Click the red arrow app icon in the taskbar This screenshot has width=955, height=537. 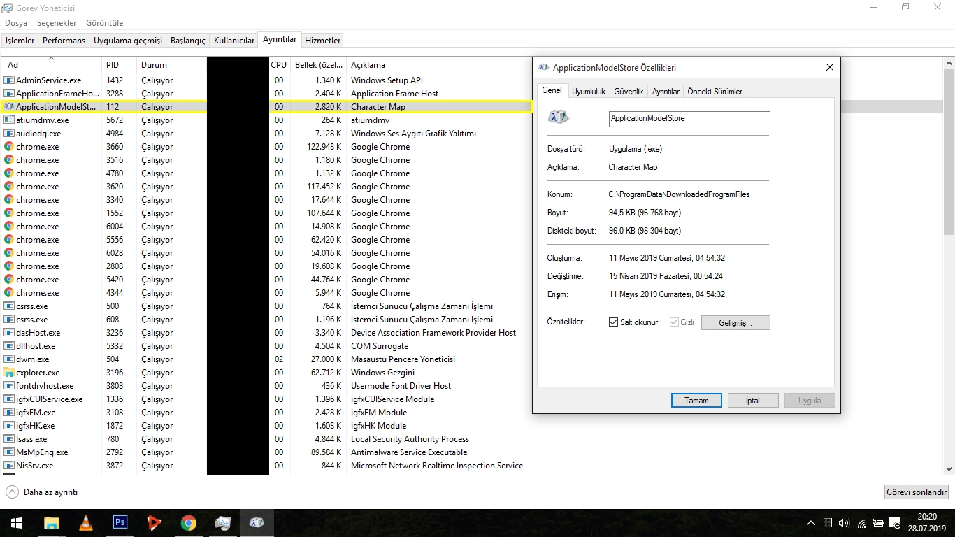[x=154, y=523]
